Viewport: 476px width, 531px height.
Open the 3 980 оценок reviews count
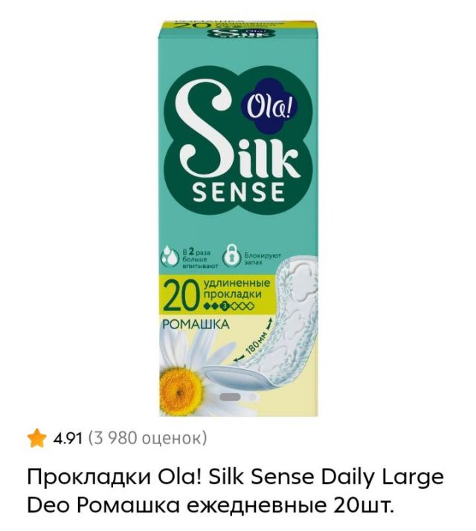[147, 438]
